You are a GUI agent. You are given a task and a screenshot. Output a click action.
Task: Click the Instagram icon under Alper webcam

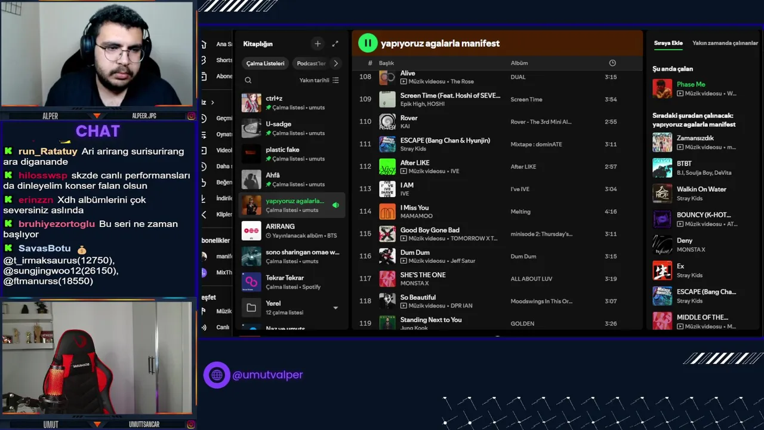[191, 116]
